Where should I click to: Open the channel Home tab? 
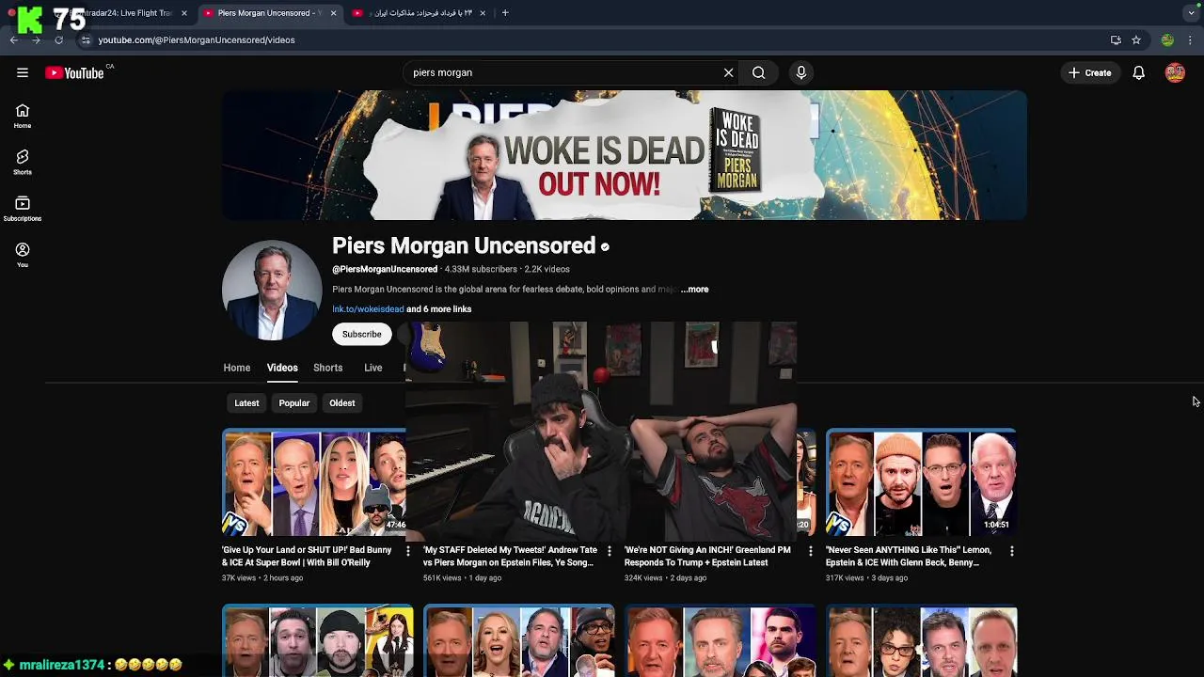(x=237, y=368)
